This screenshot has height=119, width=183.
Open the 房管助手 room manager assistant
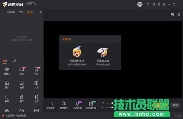tap(64, 105)
